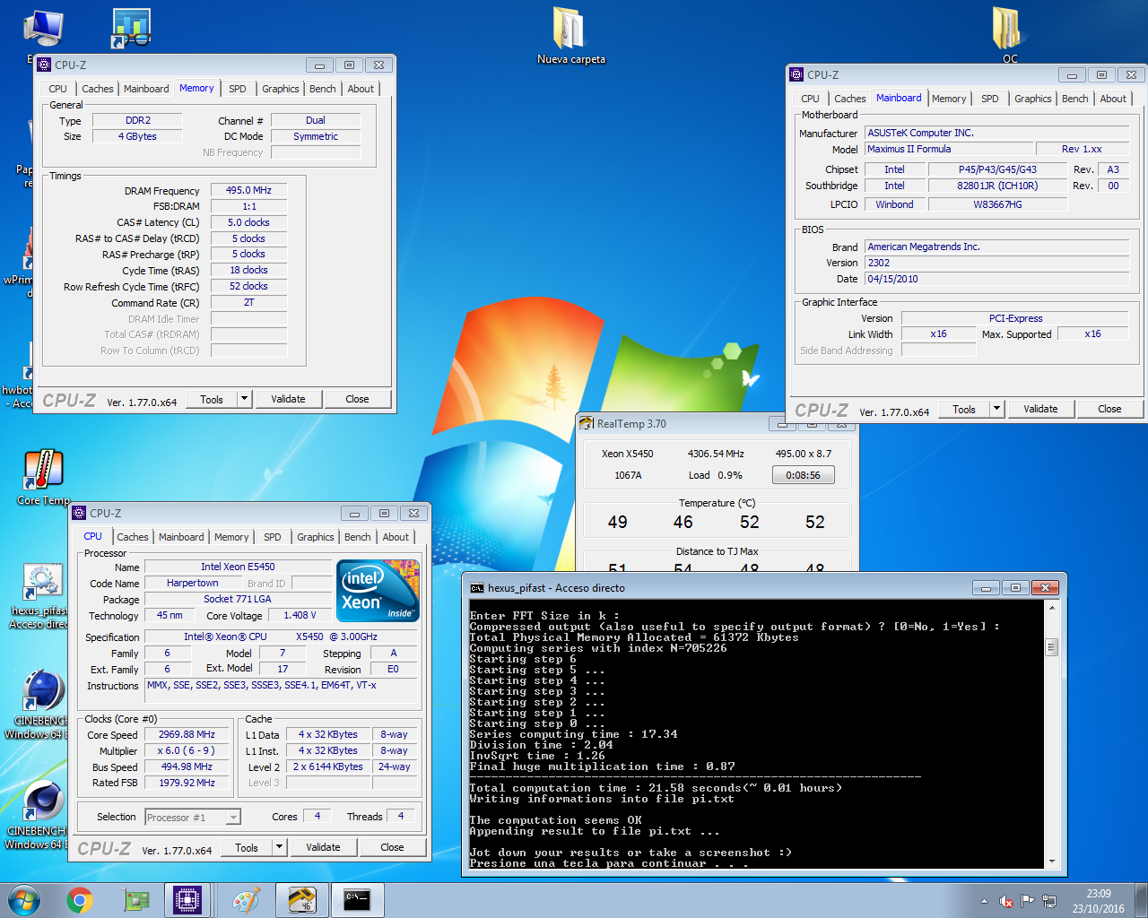
Task: Click title bar icon of hexus_pifast console
Action: (477, 588)
